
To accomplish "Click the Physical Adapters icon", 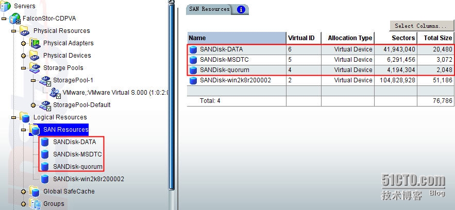I will (x=35, y=43).
